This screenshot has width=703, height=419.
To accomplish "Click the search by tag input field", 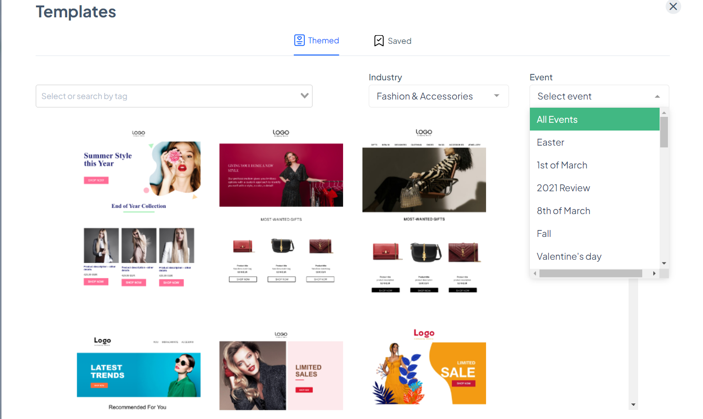I will point(164,96).
